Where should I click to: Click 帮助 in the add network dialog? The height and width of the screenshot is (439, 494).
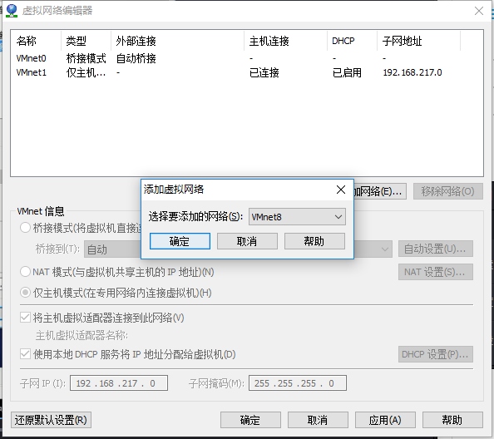[x=314, y=241]
